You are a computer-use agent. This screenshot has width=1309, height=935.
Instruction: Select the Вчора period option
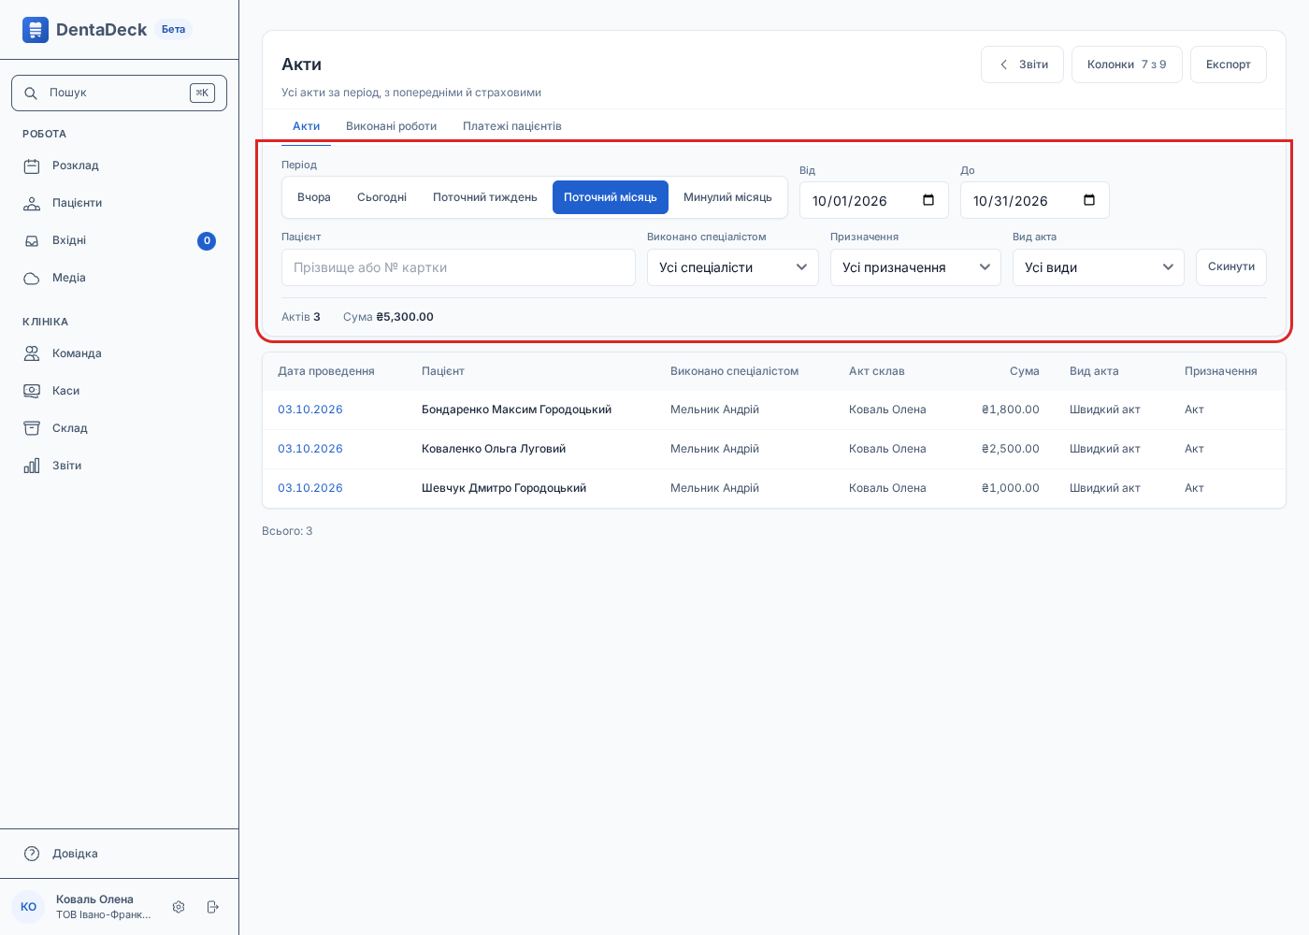pyautogui.click(x=314, y=197)
